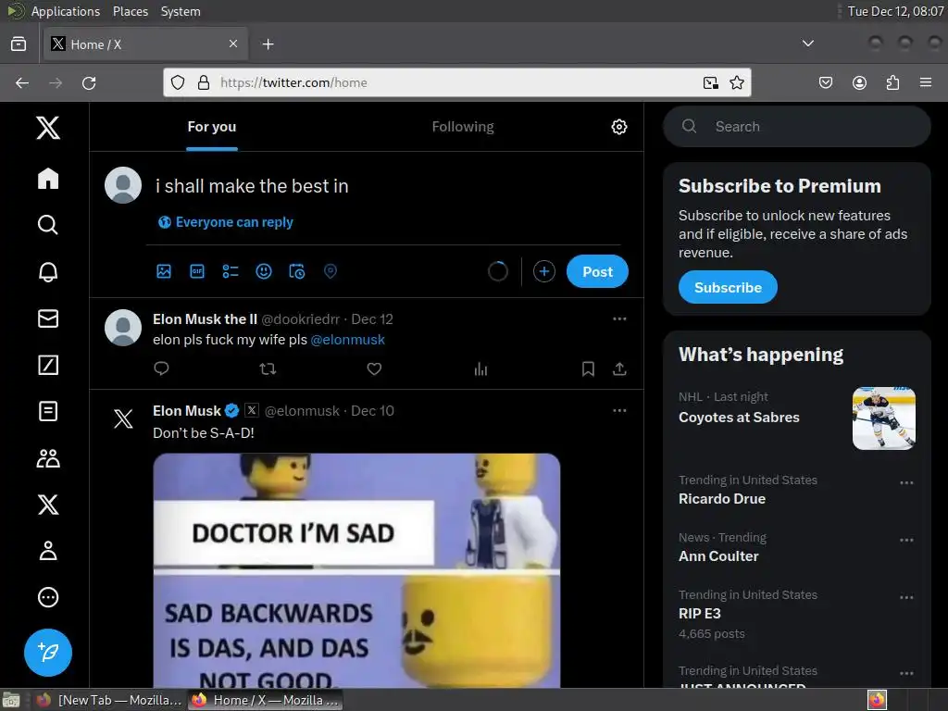The image size is (948, 711).
Task: Schedule the post with calendar icon
Action: point(297,271)
